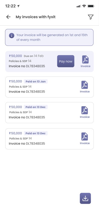This screenshot has width=99, height=214.
Task: Open PDF invoice due on 14 Feb
Action: (x=86, y=60)
